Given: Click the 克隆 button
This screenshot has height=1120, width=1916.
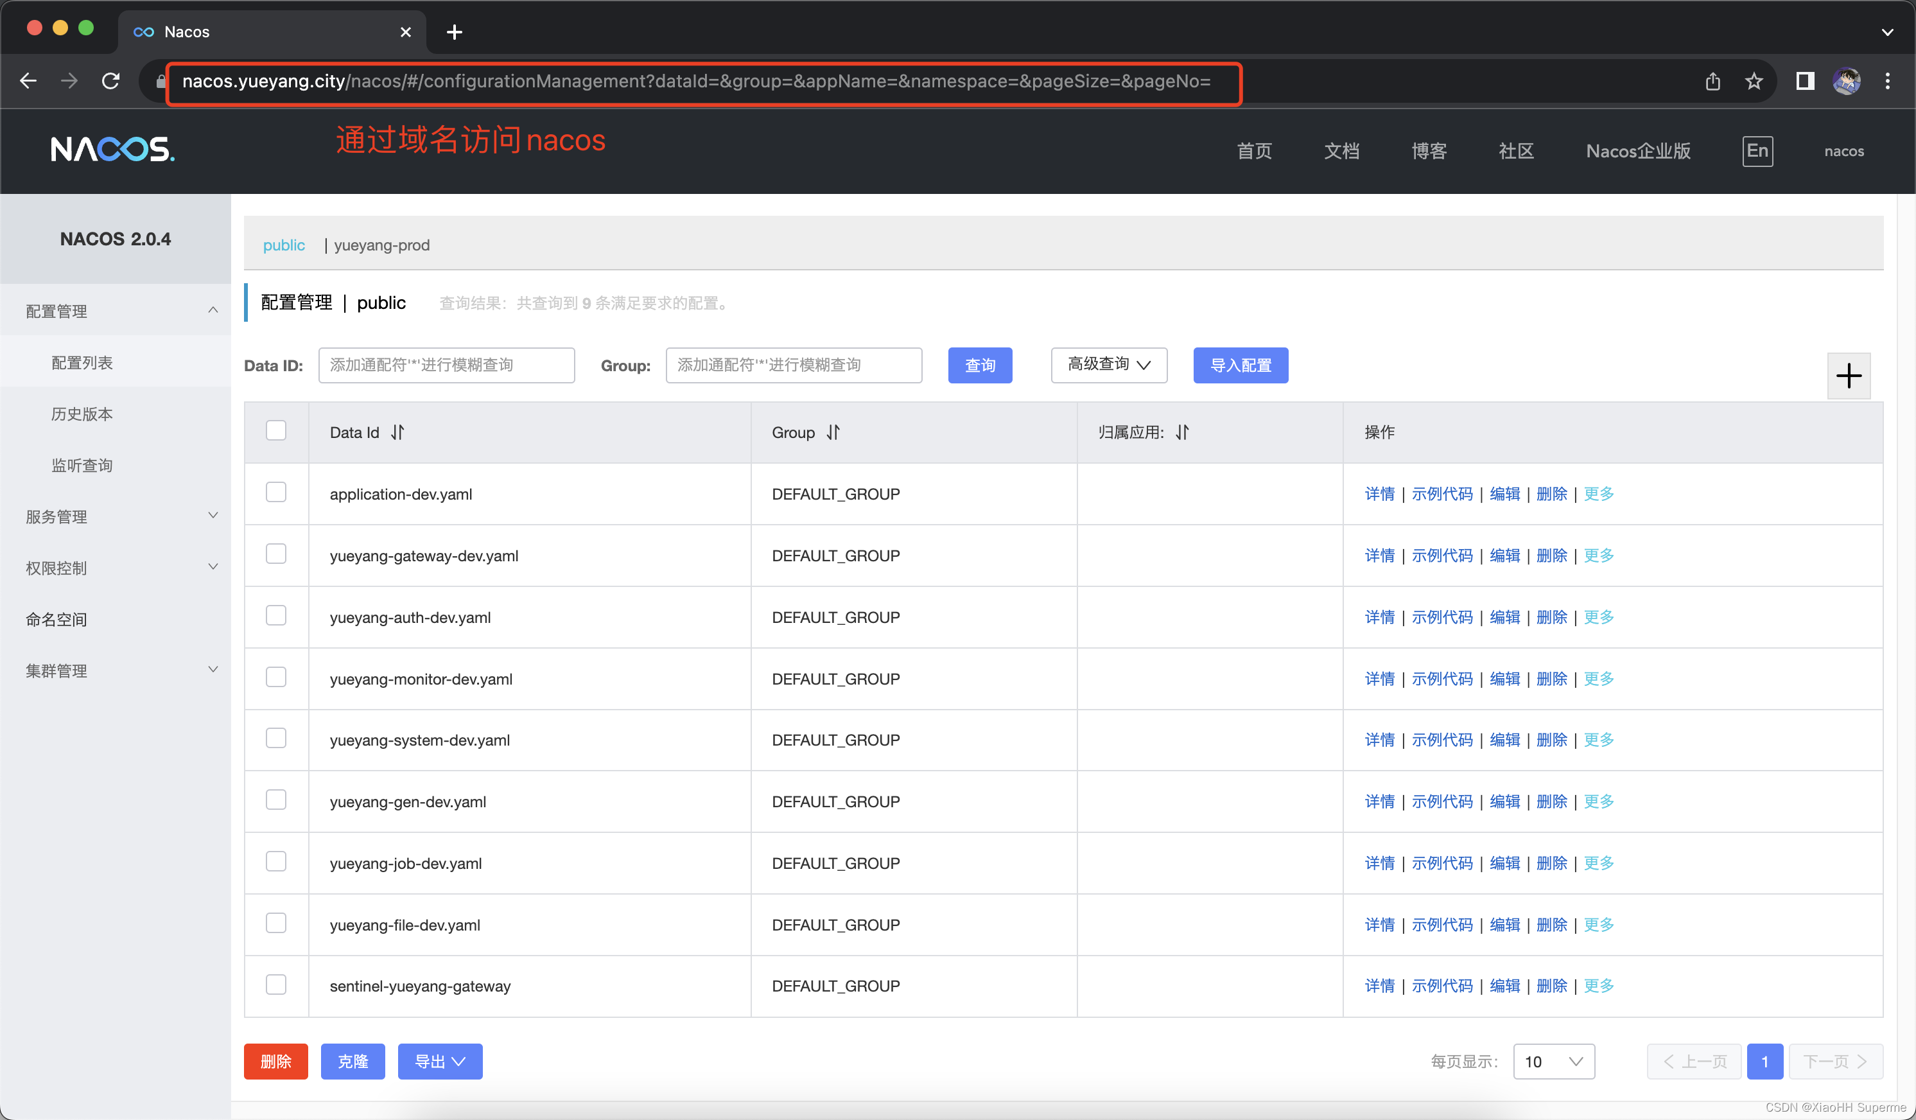Looking at the screenshot, I should 352,1062.
